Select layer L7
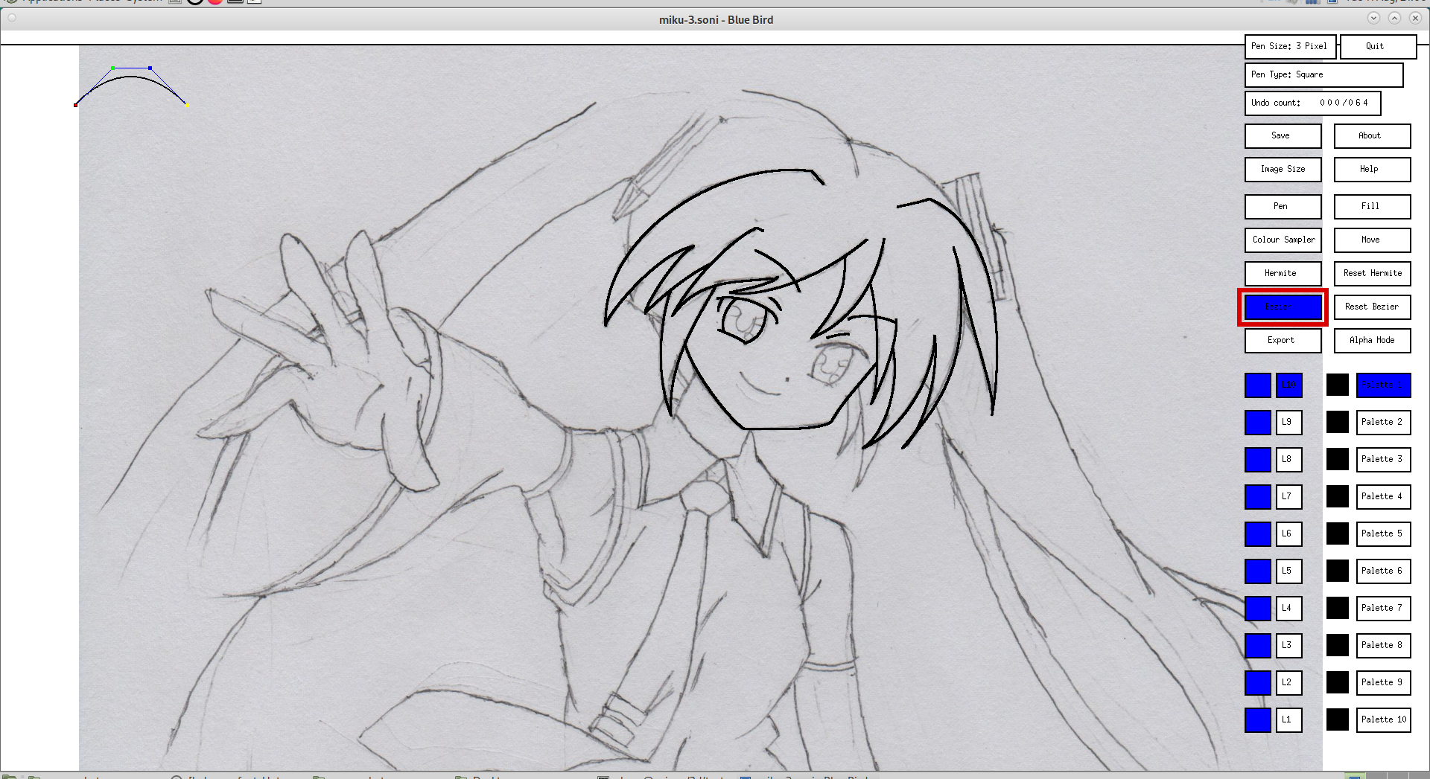Viewport: 1430px width, 779px height. [1288, 497]
